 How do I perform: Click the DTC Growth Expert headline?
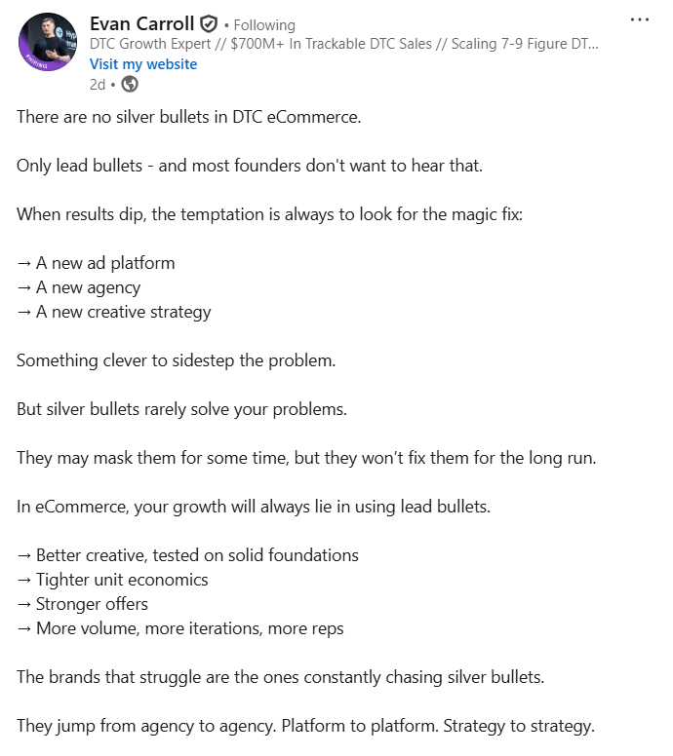click(343, 44)
